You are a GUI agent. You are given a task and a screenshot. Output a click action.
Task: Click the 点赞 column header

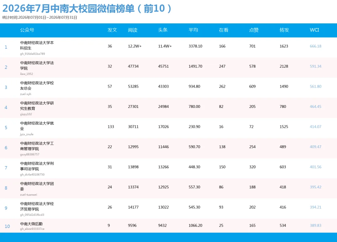(254, 30)
